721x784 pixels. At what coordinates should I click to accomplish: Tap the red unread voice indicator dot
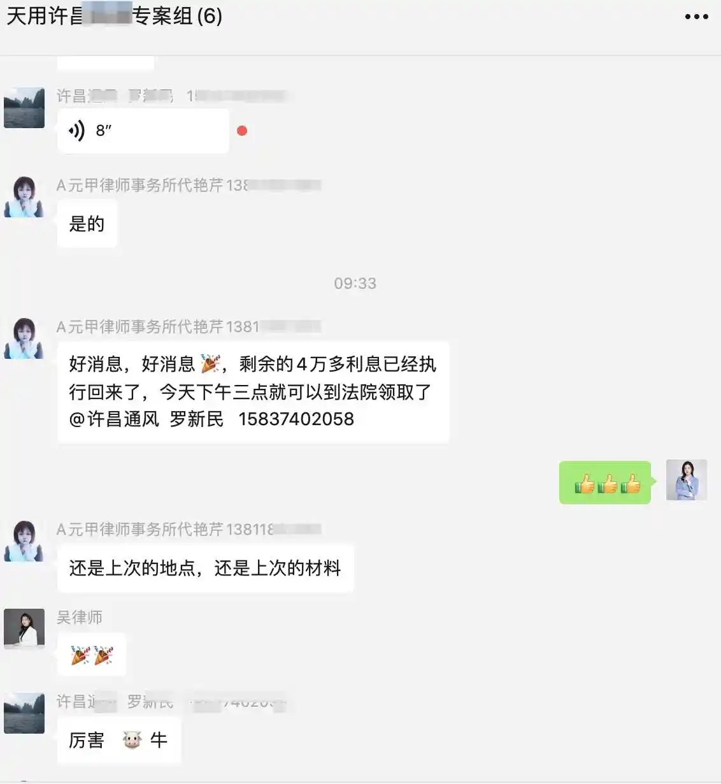click(242, 131)
